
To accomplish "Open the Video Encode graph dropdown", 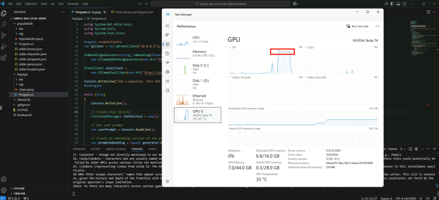I will [x=230, y=77].
